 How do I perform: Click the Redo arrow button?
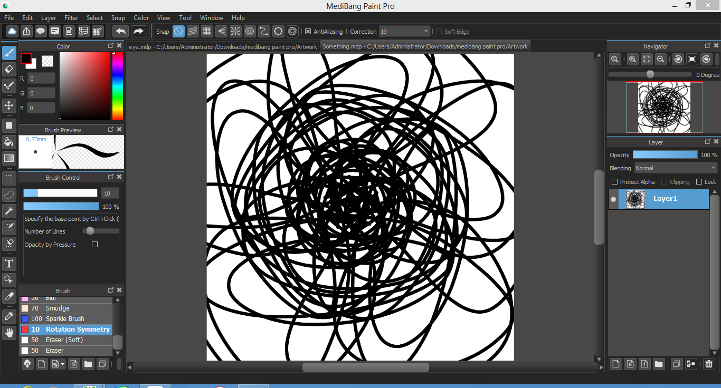click(139, 32)
